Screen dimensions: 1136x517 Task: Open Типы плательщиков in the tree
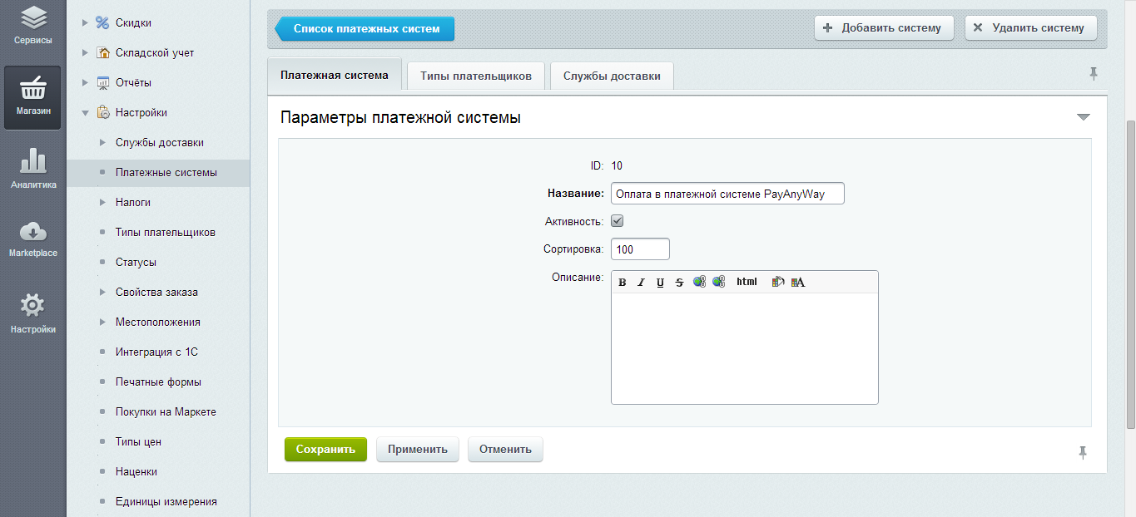166,232
